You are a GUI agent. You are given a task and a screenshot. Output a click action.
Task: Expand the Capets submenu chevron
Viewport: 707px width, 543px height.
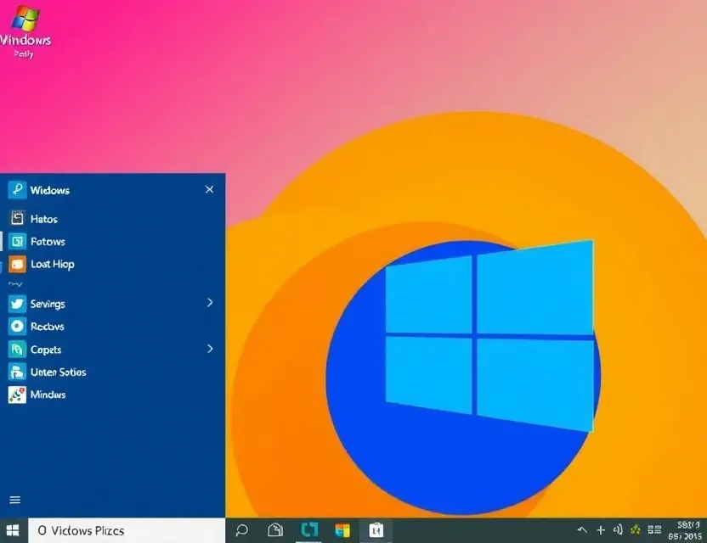coord(210,349)
